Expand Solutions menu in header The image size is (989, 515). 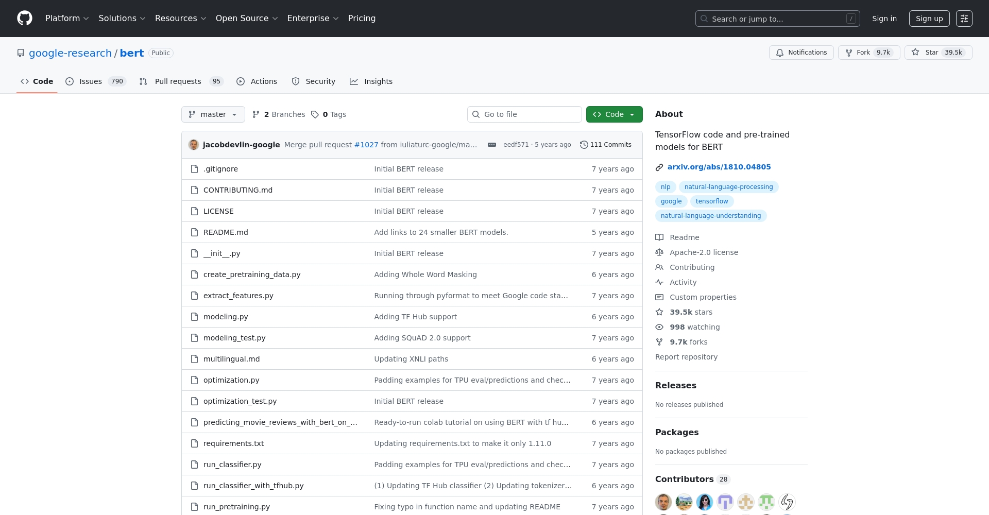pos(122,19)
